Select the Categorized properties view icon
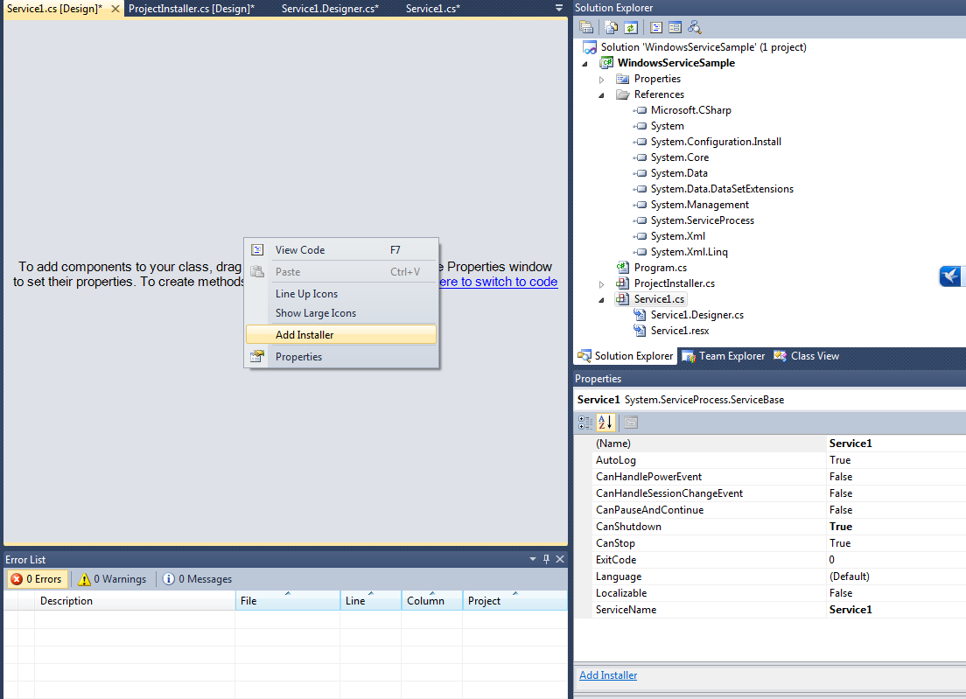Screen dimensions: 966x699 (585, 423)
